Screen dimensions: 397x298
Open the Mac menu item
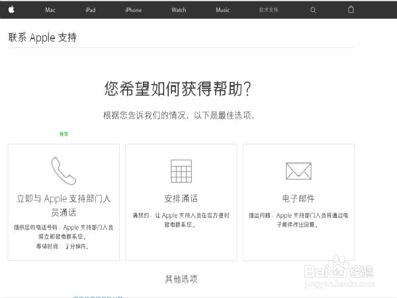pos(50,10)
